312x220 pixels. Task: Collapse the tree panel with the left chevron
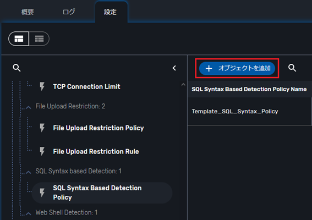pos(174,68)
